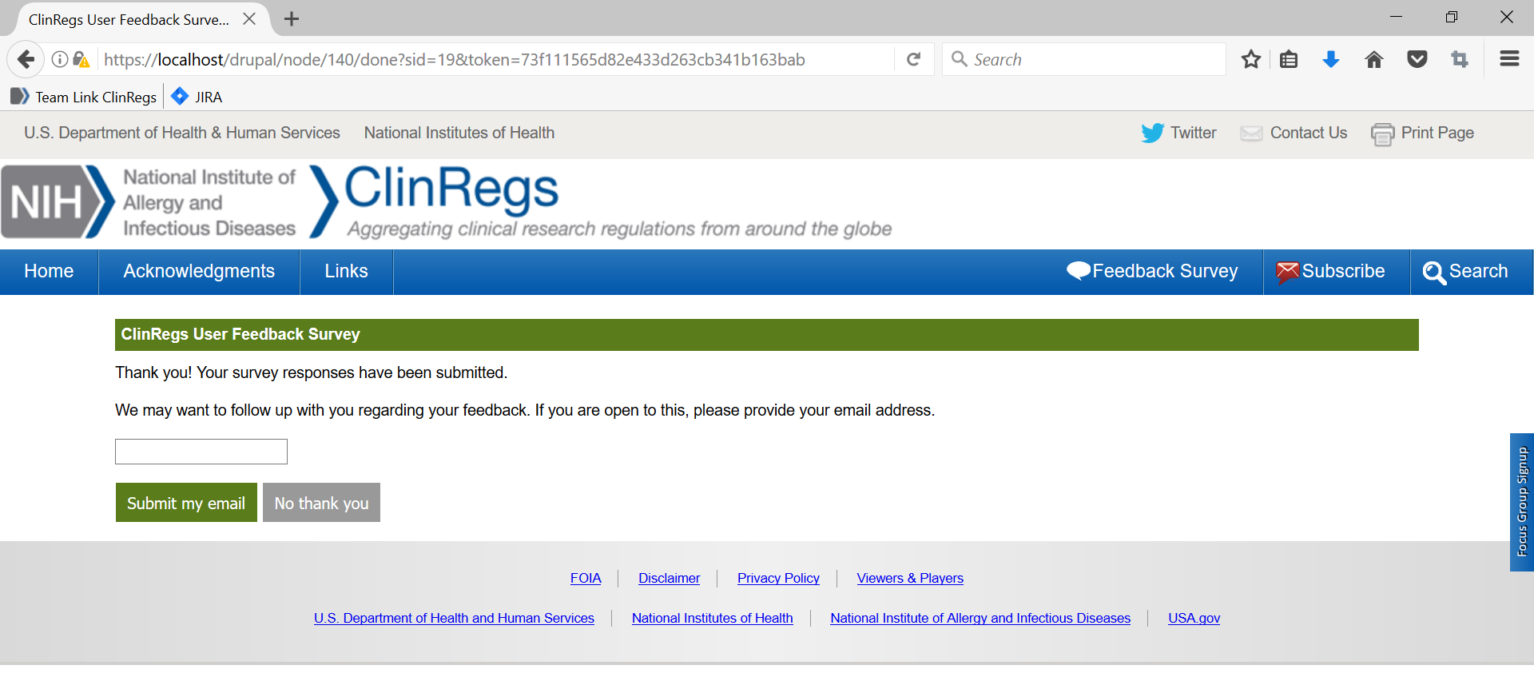
Task: Open the Team Link ClinRegs bookmark
Action: (x=84, y=97)
